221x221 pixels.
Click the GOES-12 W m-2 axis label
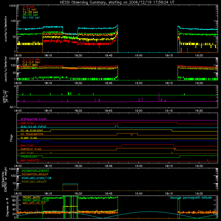(x=6, y=97)
